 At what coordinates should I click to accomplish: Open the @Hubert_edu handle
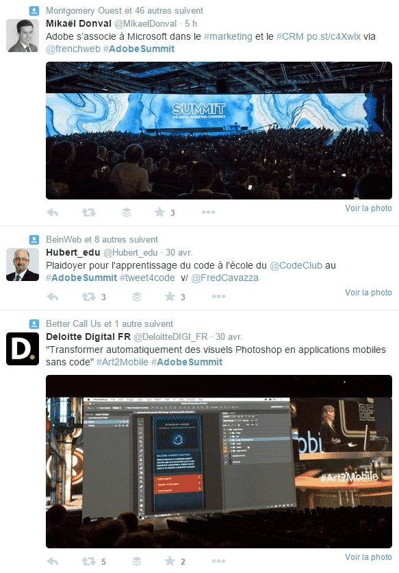(130, 252)
